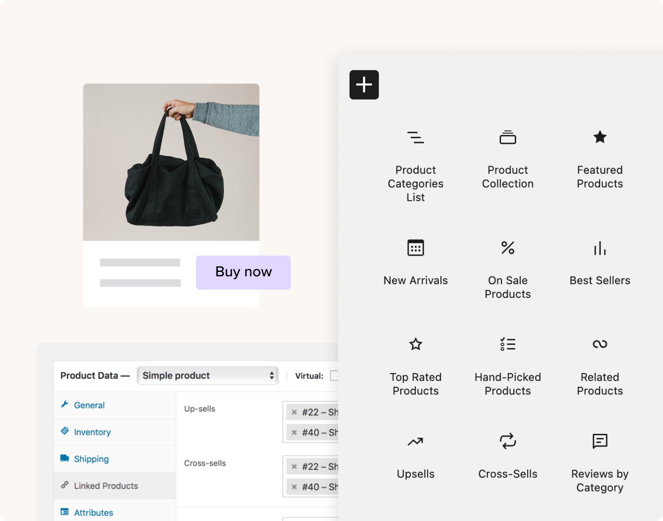The image size is (663, 521).
Task: Select the Product Categories List block icon
Action: [415, 138]
